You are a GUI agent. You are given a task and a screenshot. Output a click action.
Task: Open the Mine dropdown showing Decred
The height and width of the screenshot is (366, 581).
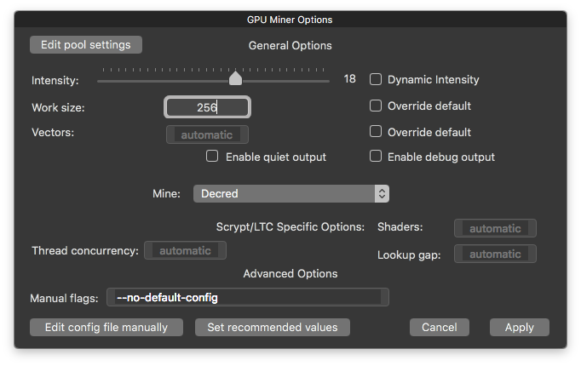(x=285, y=194)
